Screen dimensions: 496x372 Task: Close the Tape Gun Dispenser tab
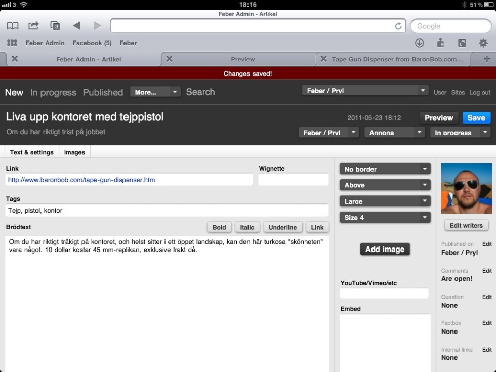(323, 59)
